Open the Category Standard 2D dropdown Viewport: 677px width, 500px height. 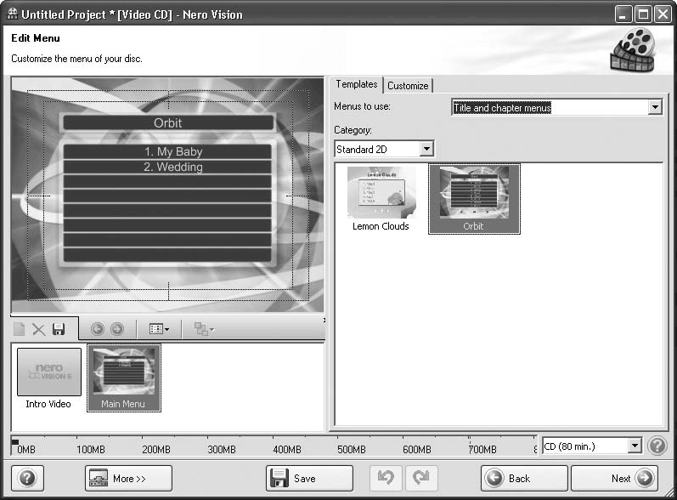click(x=426, y=150)
